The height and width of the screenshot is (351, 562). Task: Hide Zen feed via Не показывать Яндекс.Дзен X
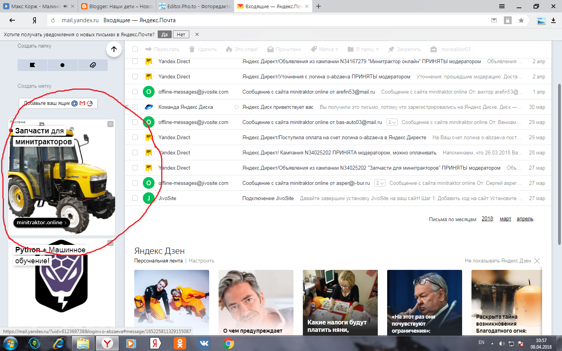537,261
